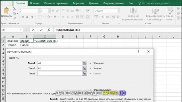Click the Wrap Text icon
Viewport: 182px width, 102px height.
point(88,10)
